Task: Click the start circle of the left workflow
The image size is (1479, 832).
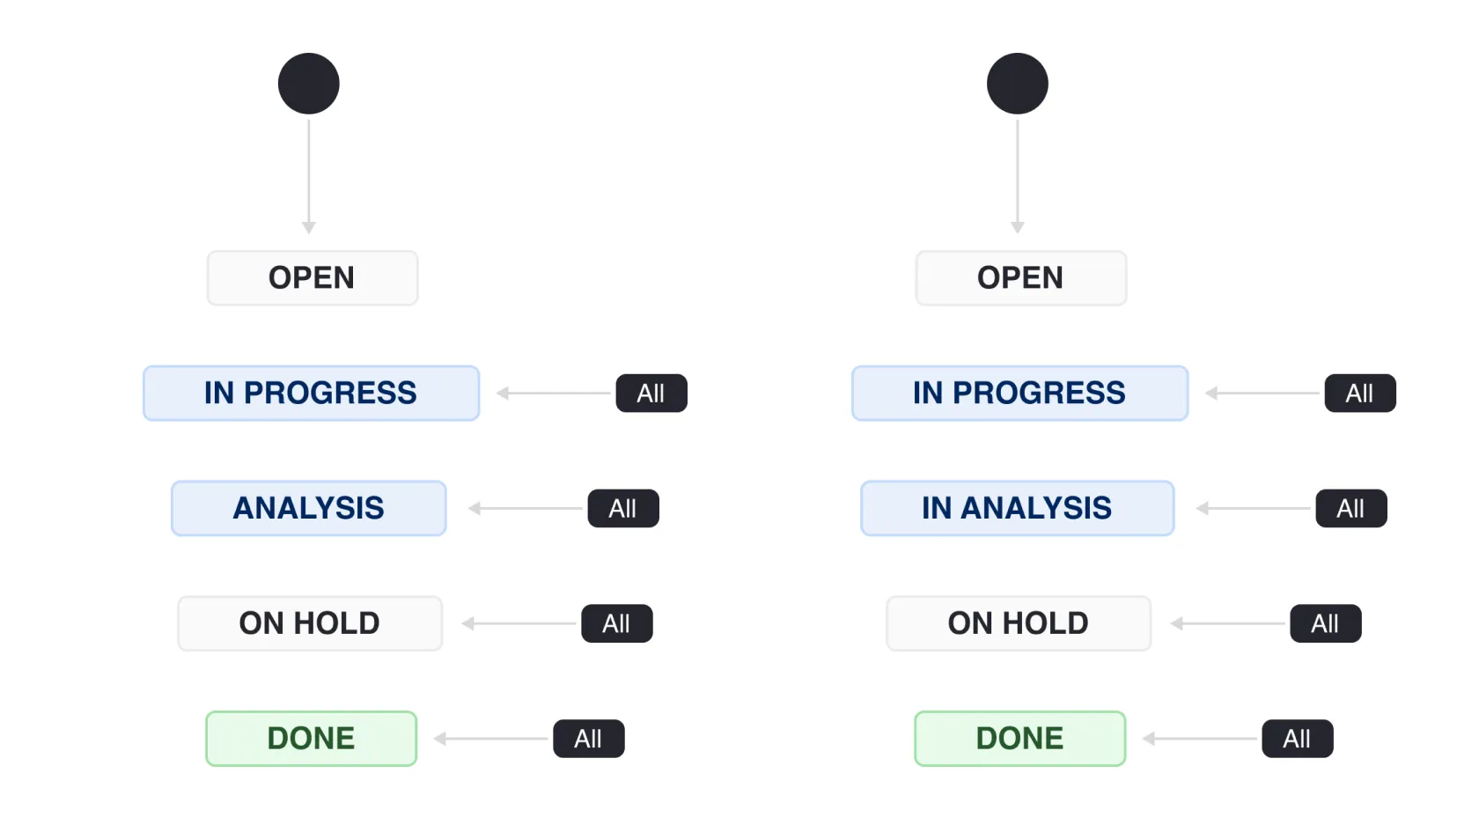Action: 309,84
